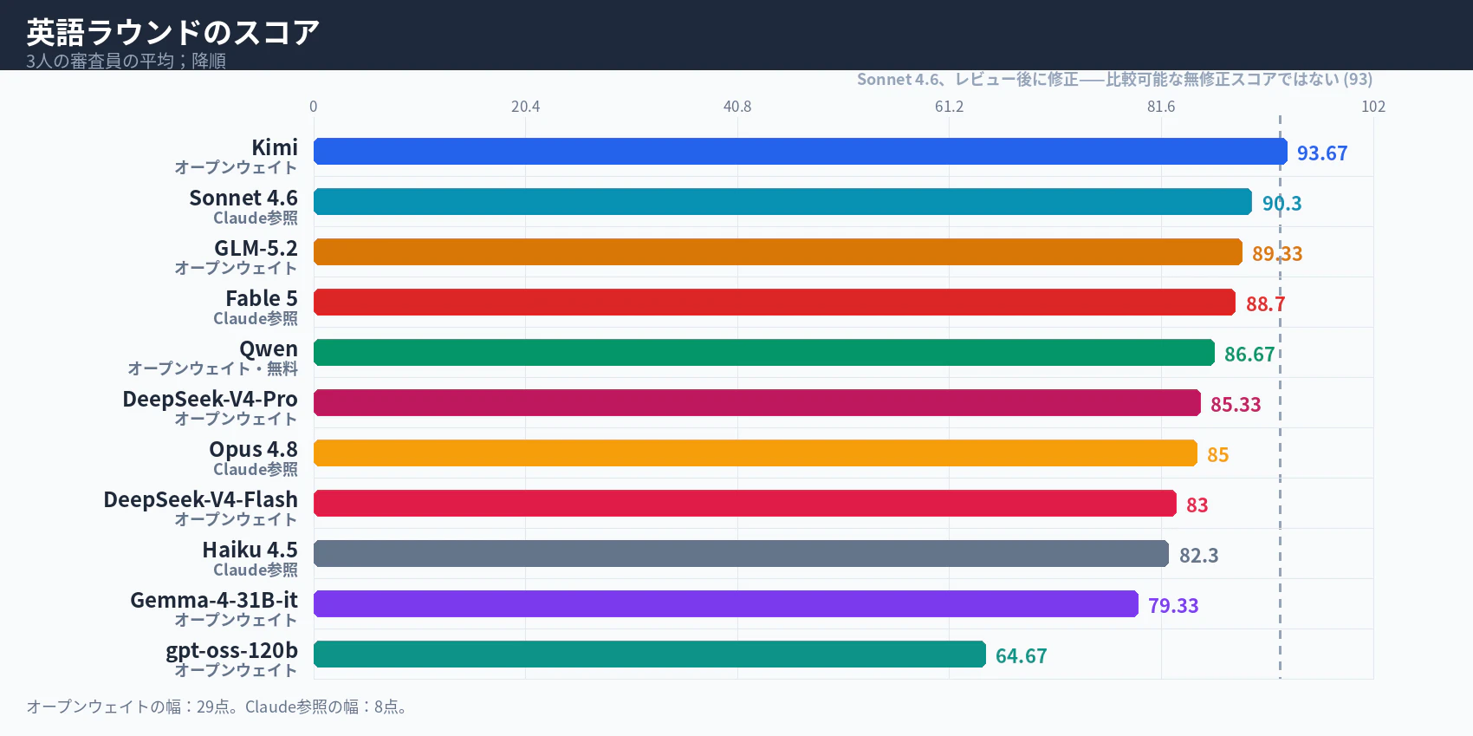This screenshot has height=736, width=1473.
Task: Click the DeepSeek-V4-Flash score value 83
Action: [x=1197, y=505]
